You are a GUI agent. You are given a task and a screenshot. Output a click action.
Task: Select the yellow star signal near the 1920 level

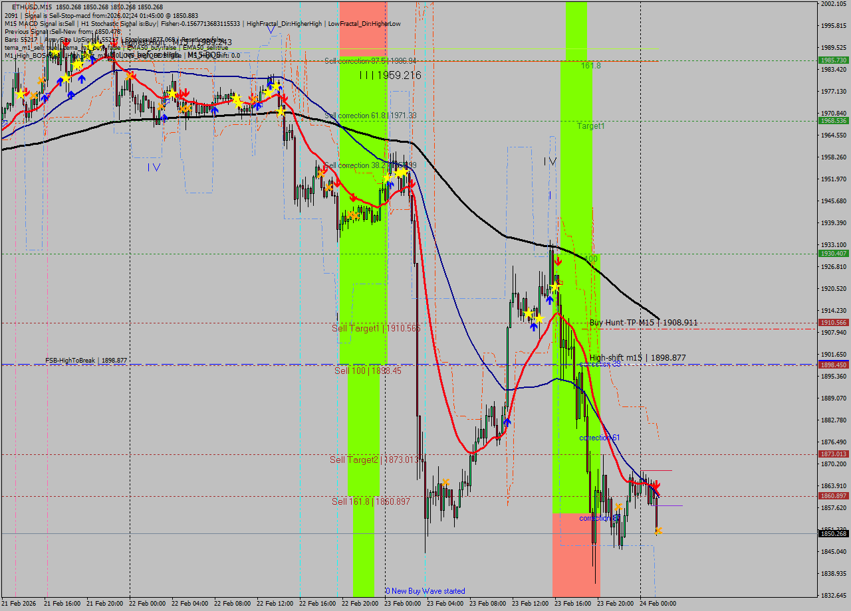point(555,288)
